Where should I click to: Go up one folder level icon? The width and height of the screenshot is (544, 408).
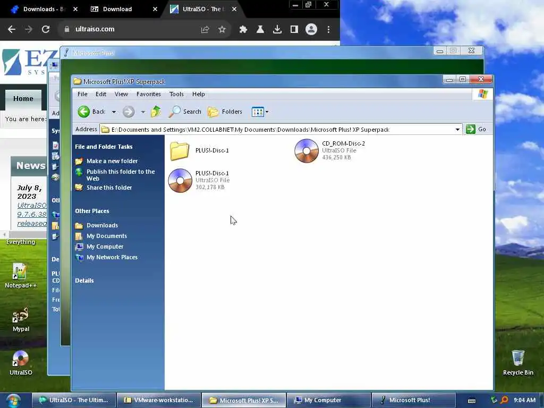coord(156,112)
